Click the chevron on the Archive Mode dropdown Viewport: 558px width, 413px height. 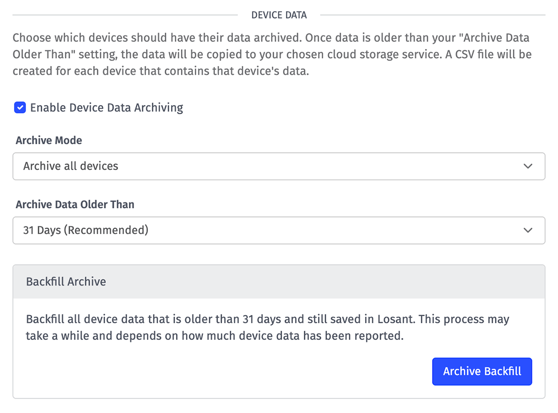(528, 166)
